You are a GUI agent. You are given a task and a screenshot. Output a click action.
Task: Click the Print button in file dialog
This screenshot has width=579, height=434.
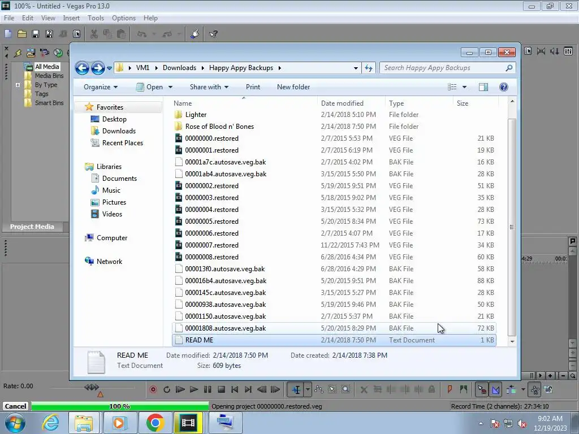253,87
